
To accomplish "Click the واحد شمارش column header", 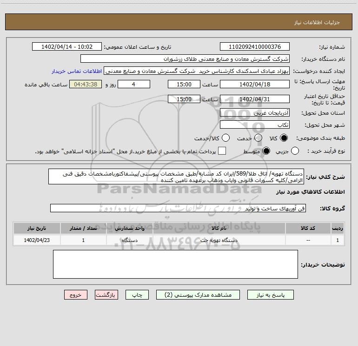I will pos(129,228).
